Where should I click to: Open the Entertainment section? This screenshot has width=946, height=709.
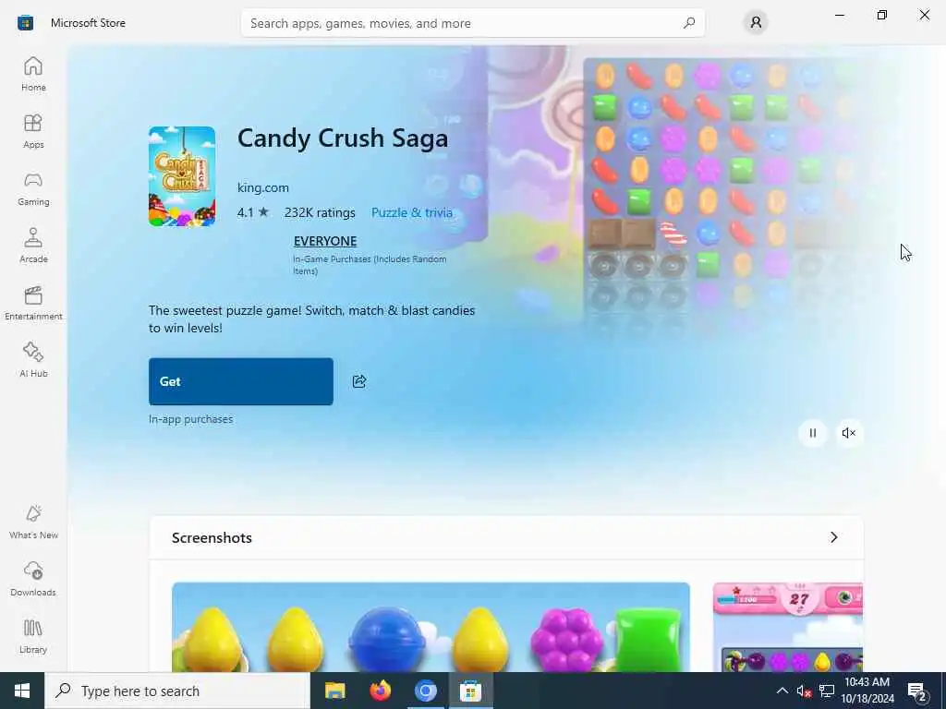pyautogui.click(x=33, y=303)
